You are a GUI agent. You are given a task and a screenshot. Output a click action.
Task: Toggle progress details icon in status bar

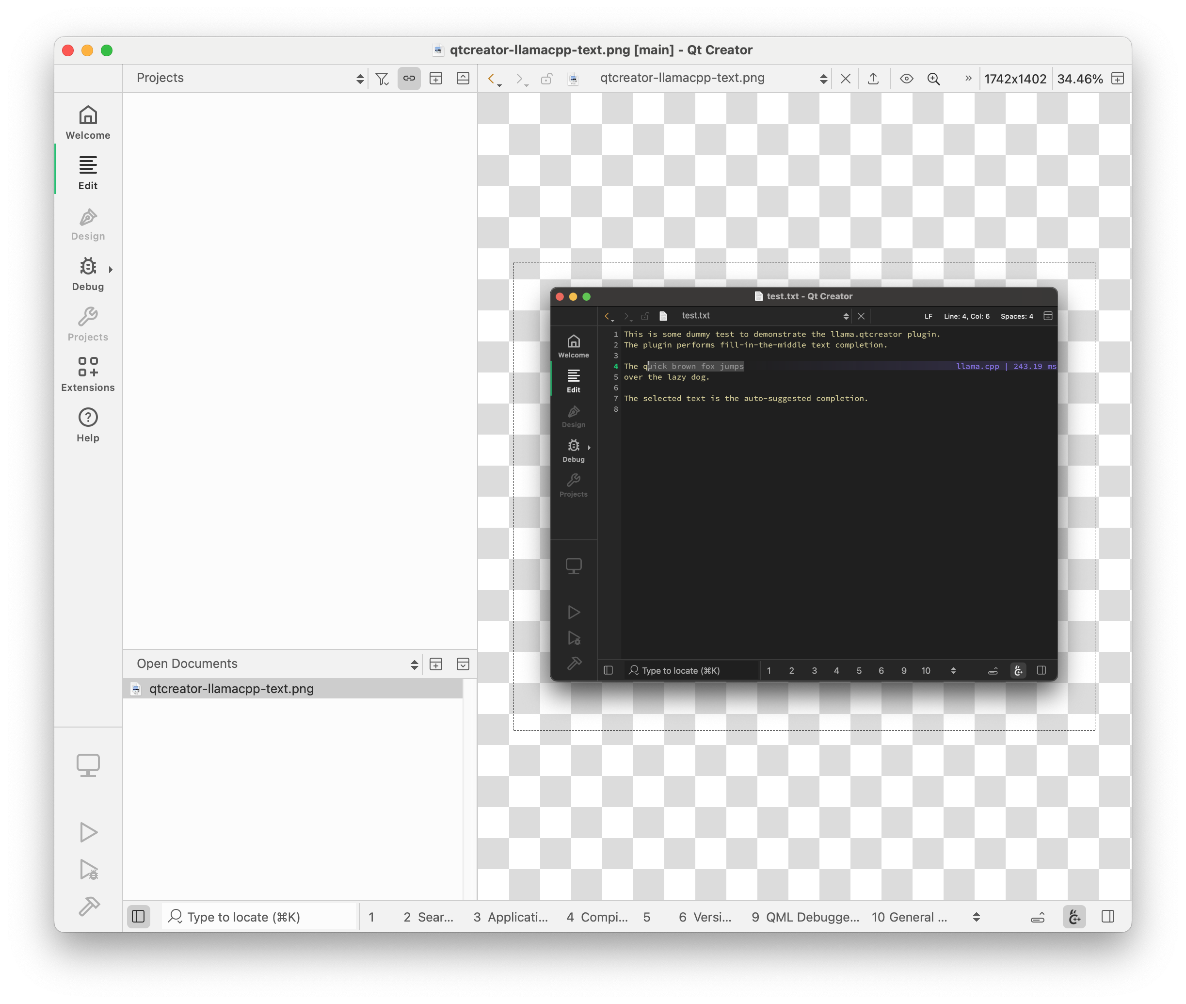1038,917
